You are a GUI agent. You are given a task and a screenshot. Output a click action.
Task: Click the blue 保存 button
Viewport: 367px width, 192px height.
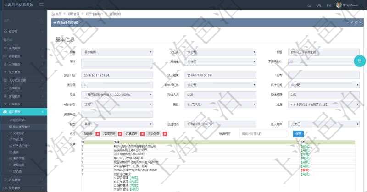coord(299,134)
